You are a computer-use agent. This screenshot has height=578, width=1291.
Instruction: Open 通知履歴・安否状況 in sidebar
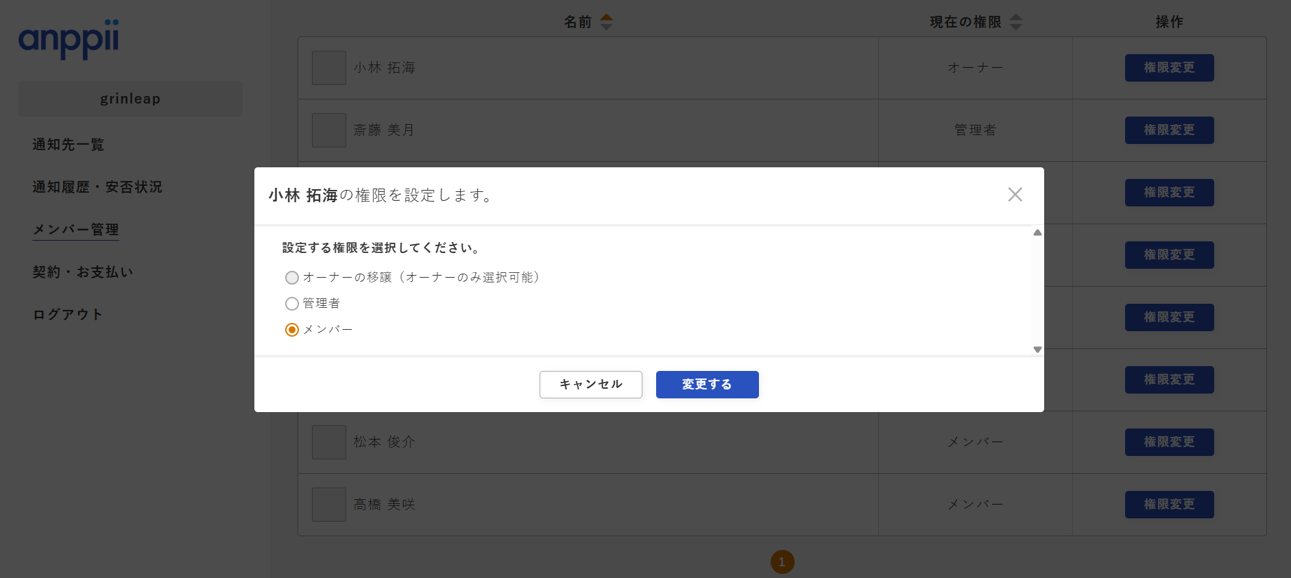pyautogui.click(x=97, y=187)
